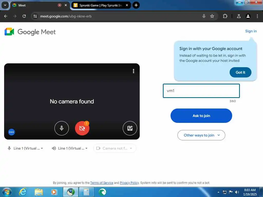Mute the microphone in the preview
Viewport: 263px width, 197px height.
(x=62, y=128)
